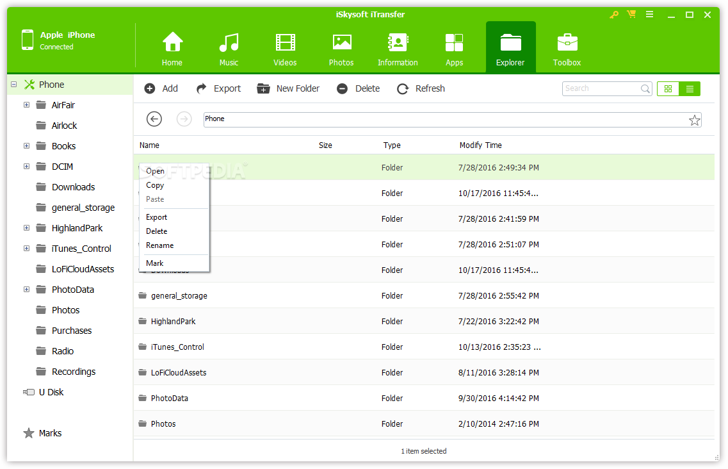Select Purchases in the tree
This screenshot has height=469, width=728.
72,331
